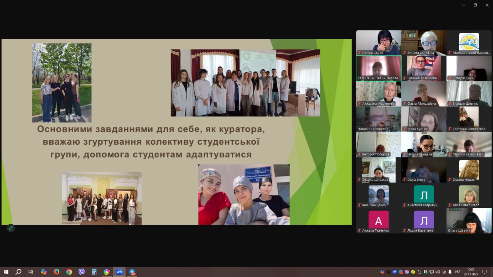Image resolution: width=493 pixels, height=277 pixels.
Task: Open Windows Search magnifier icon
Action: click(x=18, y=272)
